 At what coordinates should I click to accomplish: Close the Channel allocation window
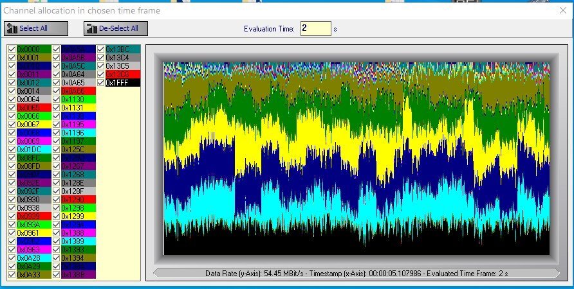tap(562, 10)
